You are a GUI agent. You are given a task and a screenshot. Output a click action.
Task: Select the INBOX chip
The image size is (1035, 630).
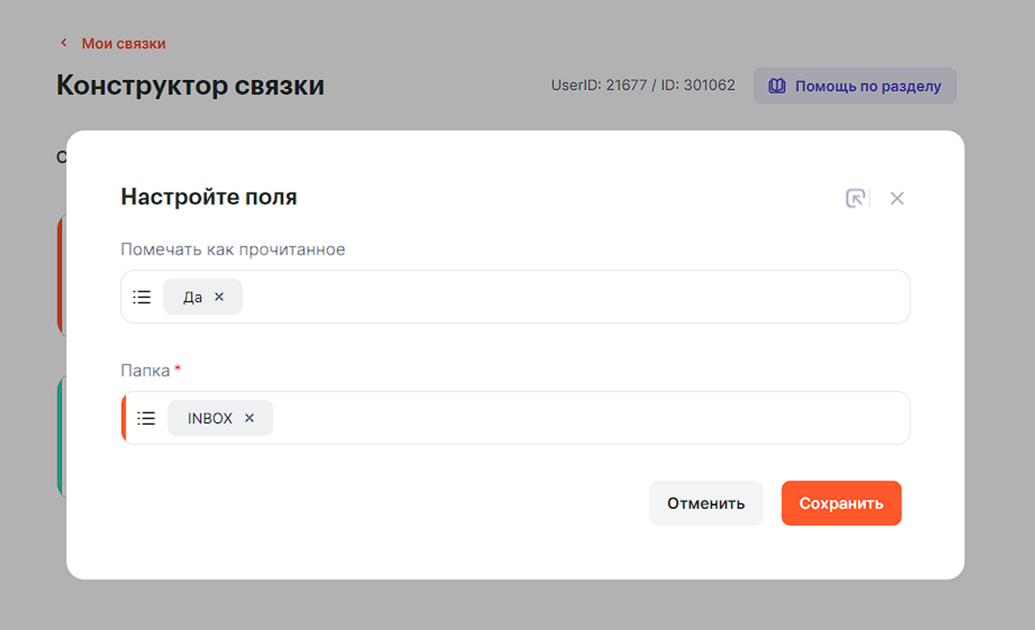pos(210,418)
